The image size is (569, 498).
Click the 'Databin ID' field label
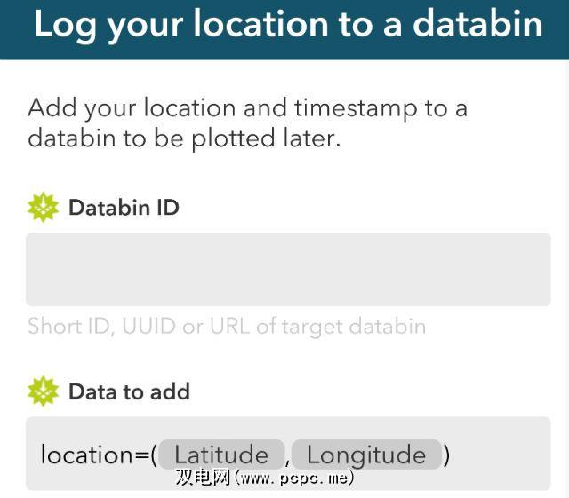124,208
